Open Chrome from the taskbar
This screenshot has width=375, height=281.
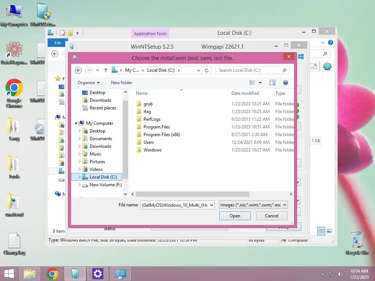[x=52, y=274]
